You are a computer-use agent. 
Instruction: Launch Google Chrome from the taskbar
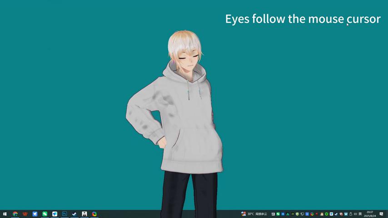pyautogui.click(x=15, y=214)
